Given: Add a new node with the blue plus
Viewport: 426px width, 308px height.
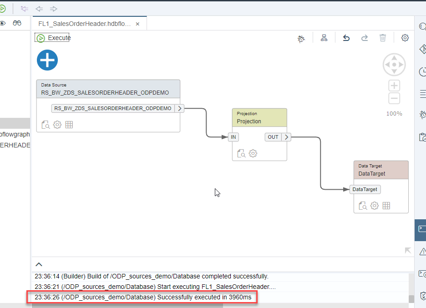Looking at the screenshot, I should 47,60.
